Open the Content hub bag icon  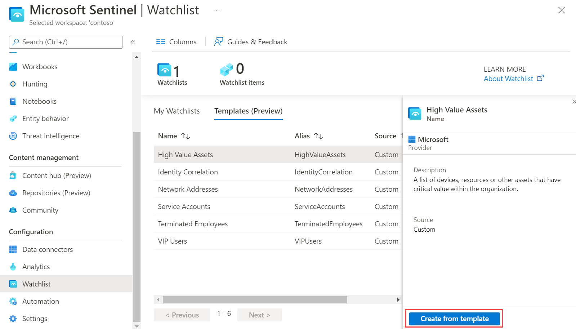click(13, 175)
